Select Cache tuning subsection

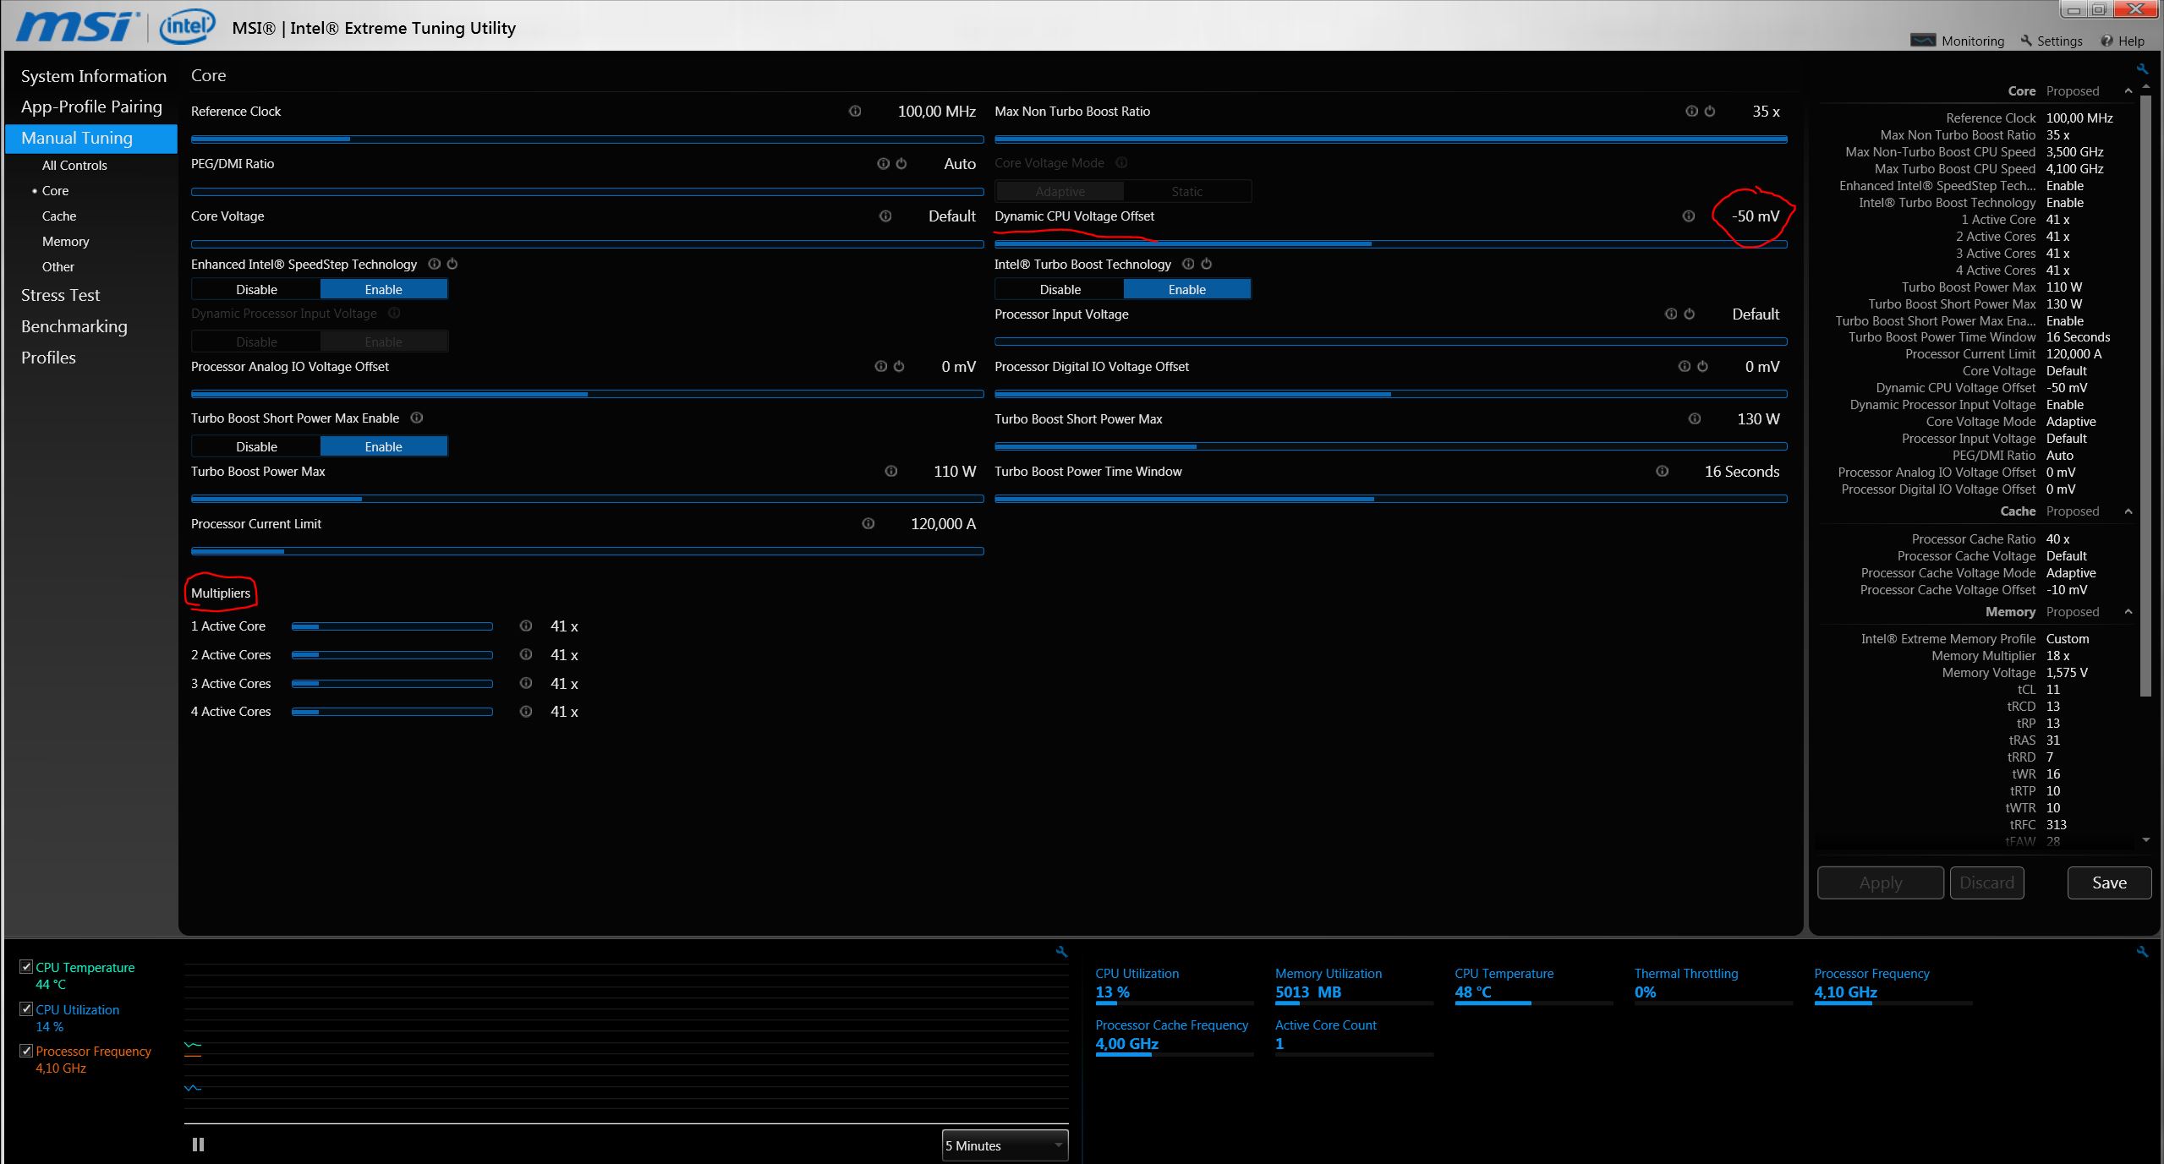(59, 216)
